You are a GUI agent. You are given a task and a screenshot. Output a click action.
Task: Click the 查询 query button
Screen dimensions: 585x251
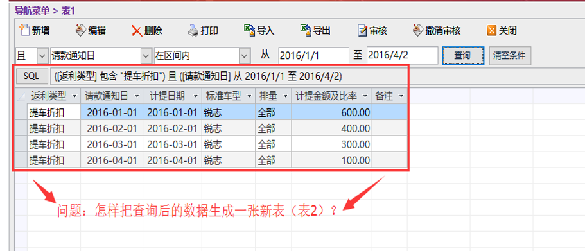(x=464, y=56)
